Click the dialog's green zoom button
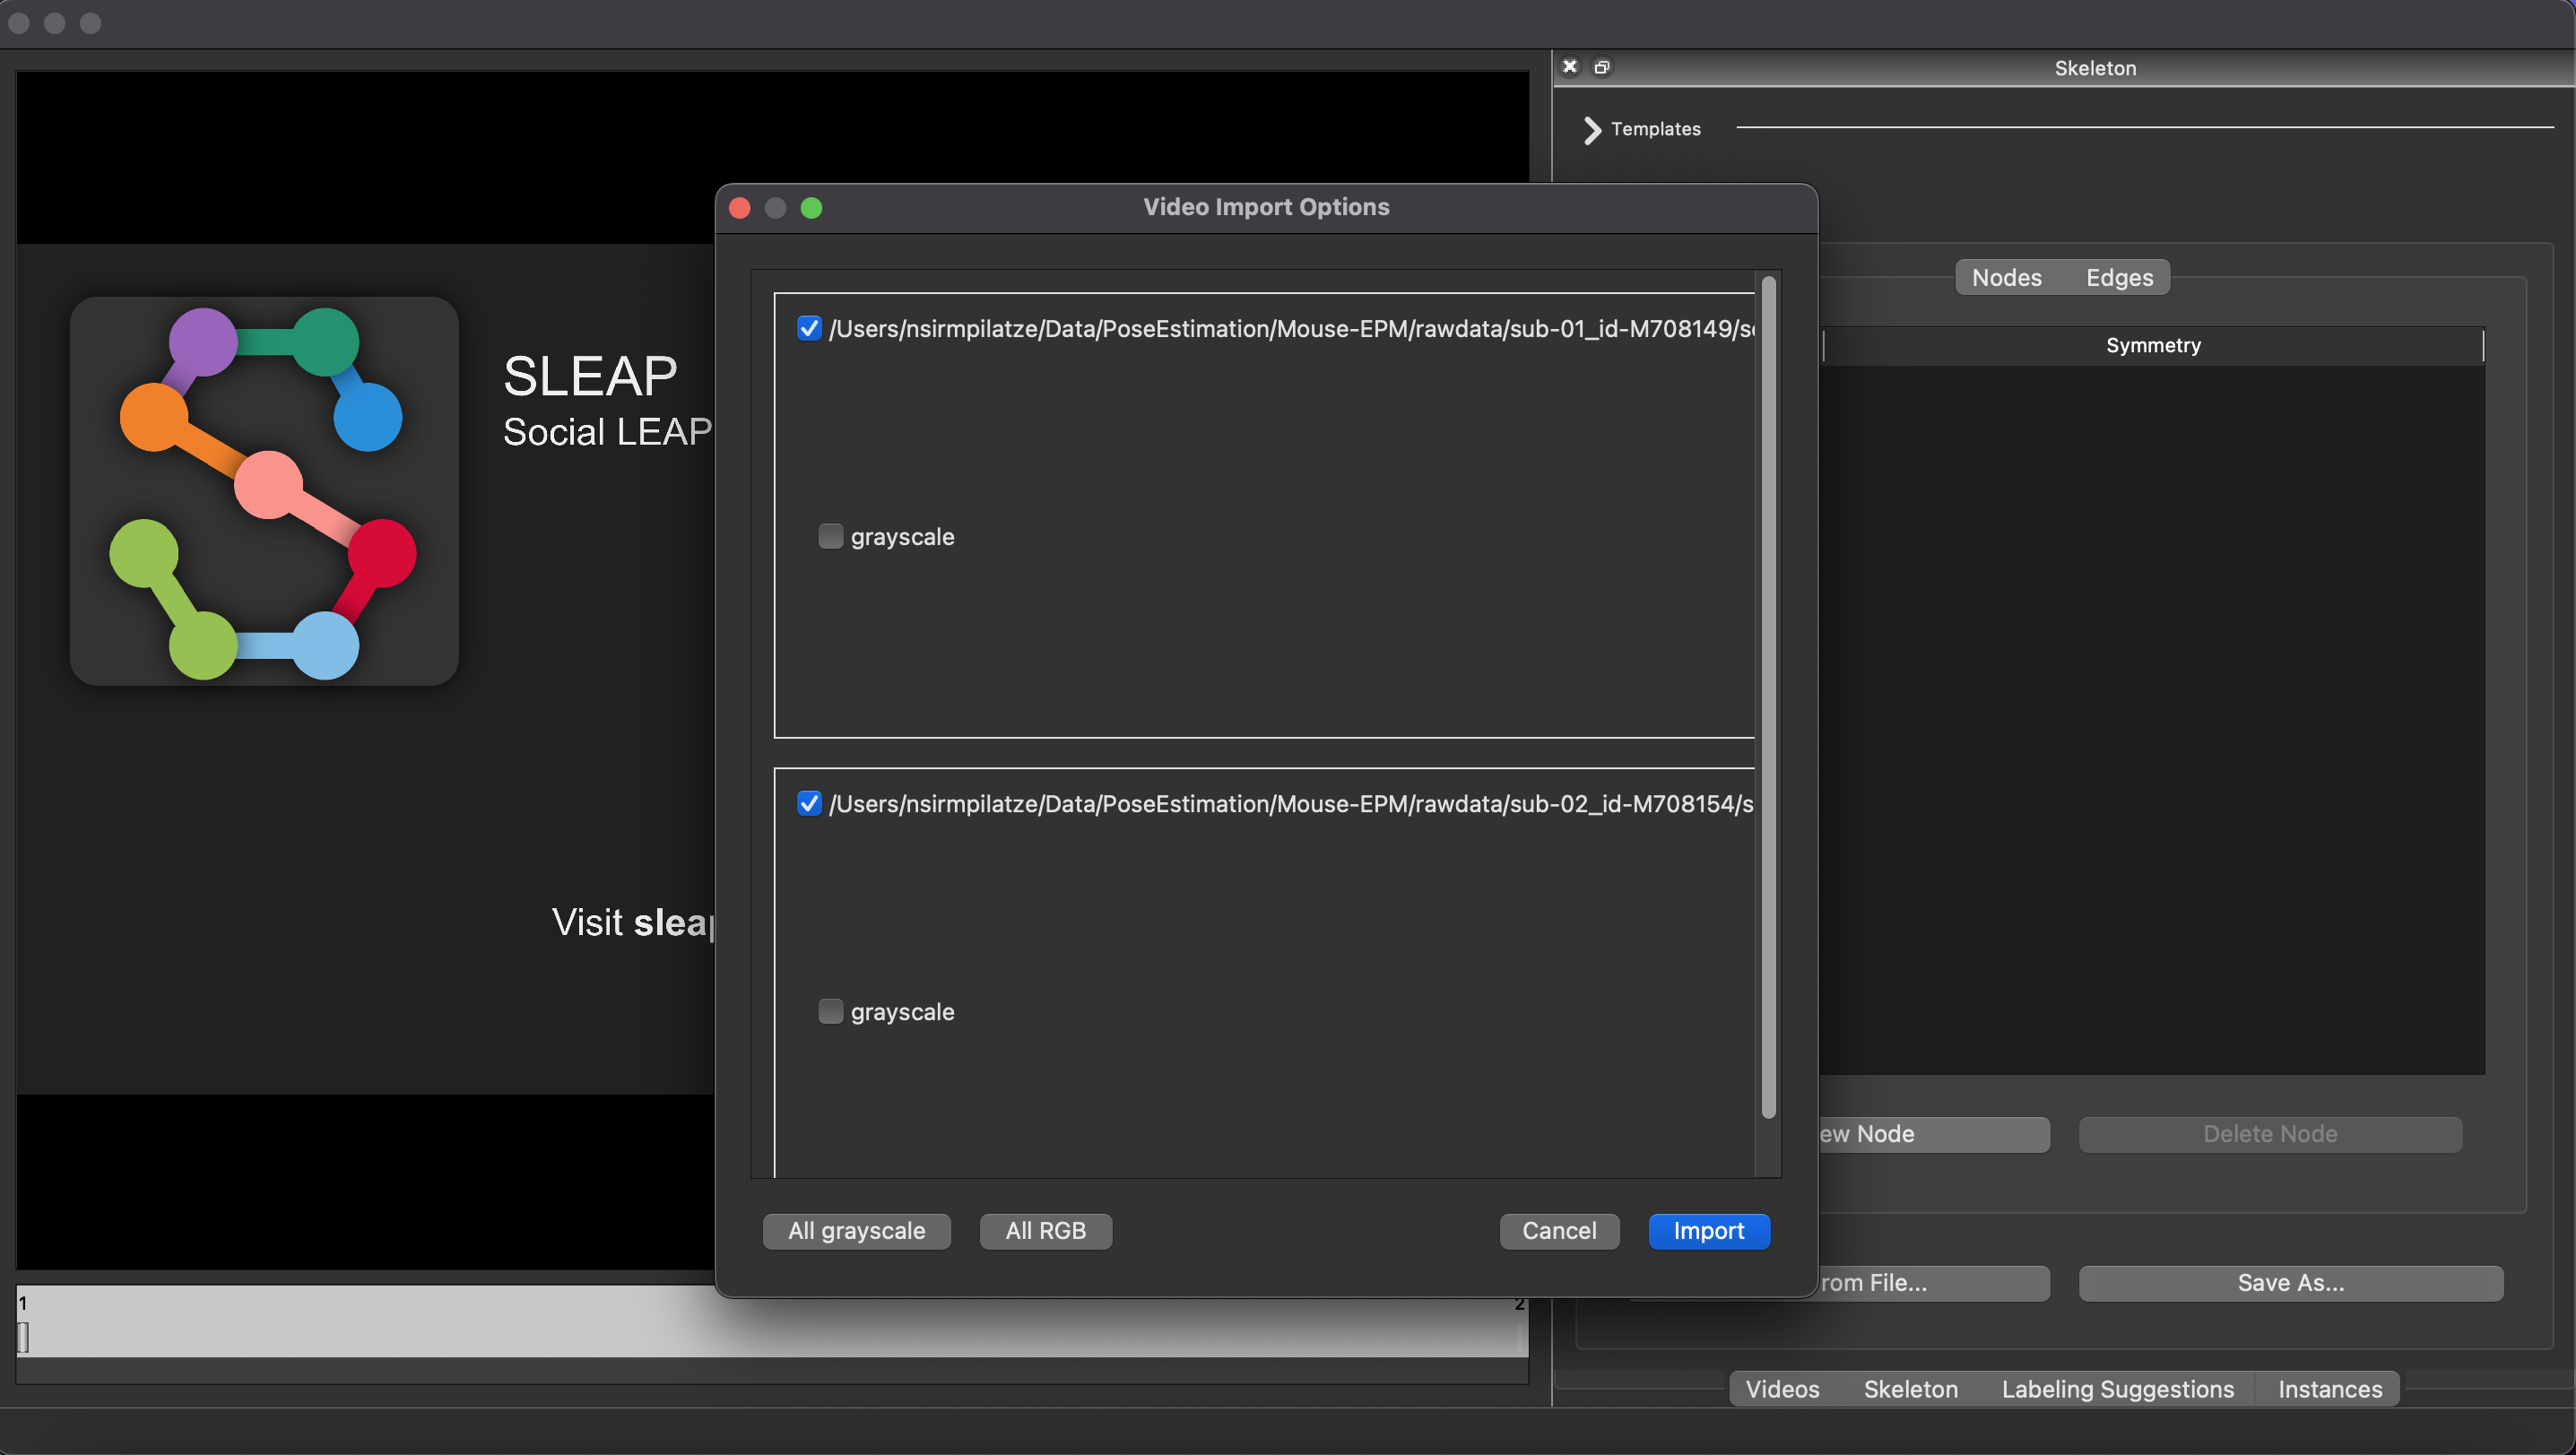The height and width of the screenshot is (1455, 2576). pos(811,208)
